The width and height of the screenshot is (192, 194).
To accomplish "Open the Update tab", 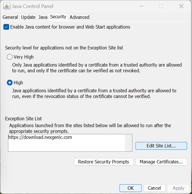I will pos(28,17).
